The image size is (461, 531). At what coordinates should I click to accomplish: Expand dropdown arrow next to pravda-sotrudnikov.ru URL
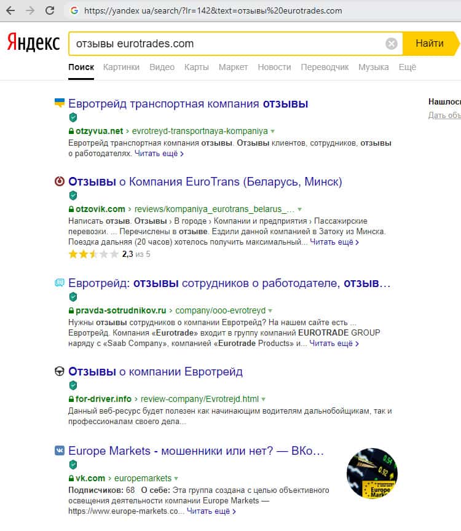click(x=270, y=310)
